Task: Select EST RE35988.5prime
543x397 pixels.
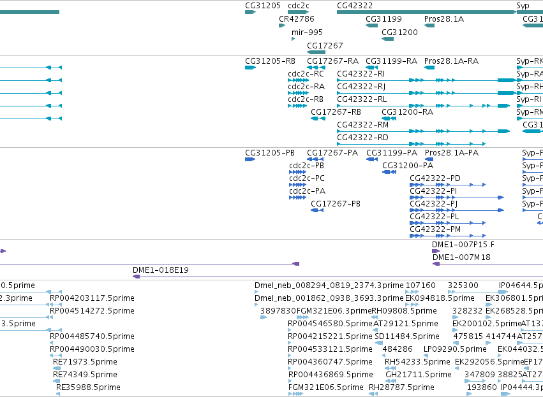Action: [x=88, y=387]
